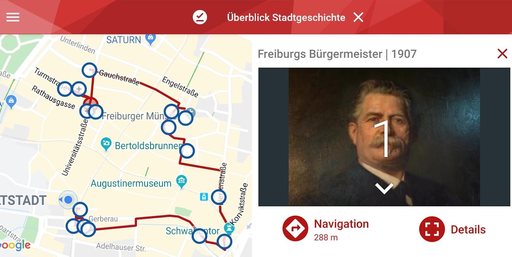The width and height of the screenshot is (512, 257).
Task: Tap the red Navigation arrow icon
Action: click(295, 229)
